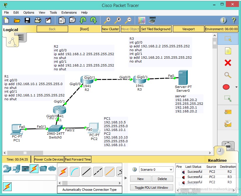Open the Extensions menu

click(x=69, y=12)
